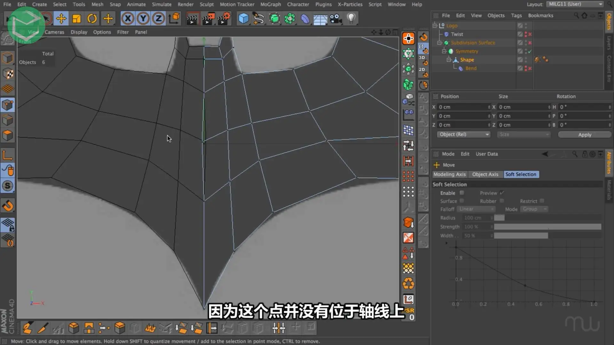
Task: Enable Soft Selection checkbox
Action: click(462, 193)
